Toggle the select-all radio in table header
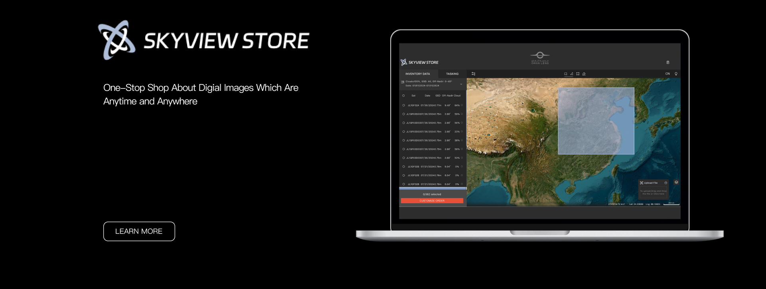Screen dimensions: 766x289 click(x=403, y=96)
